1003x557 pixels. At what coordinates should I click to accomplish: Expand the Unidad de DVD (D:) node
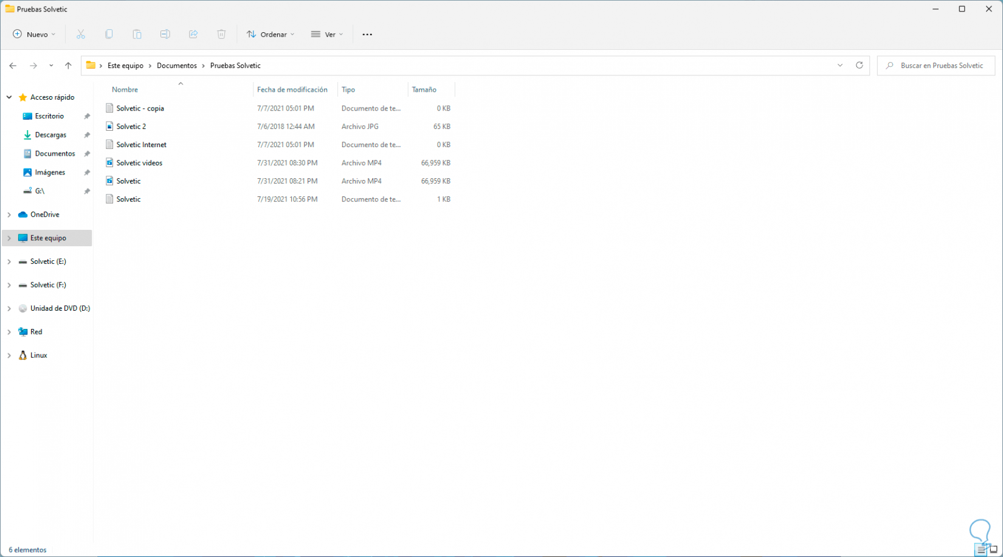9,308
